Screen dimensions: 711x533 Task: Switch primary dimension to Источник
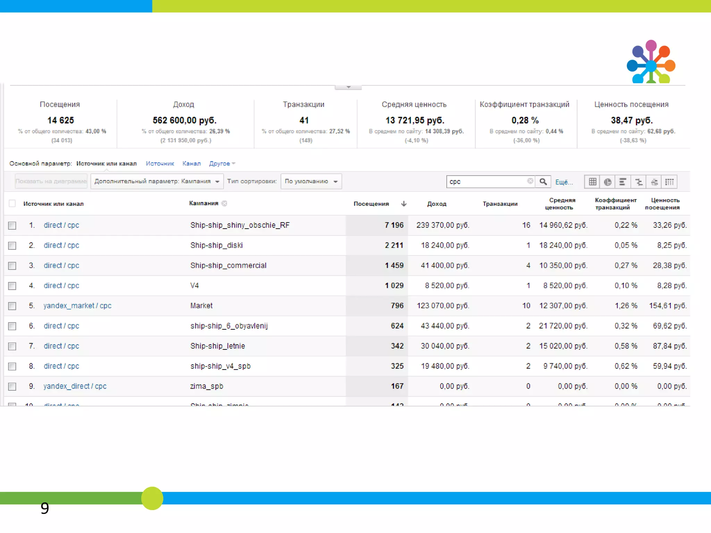pyautogui.click(x=160, y=163)
